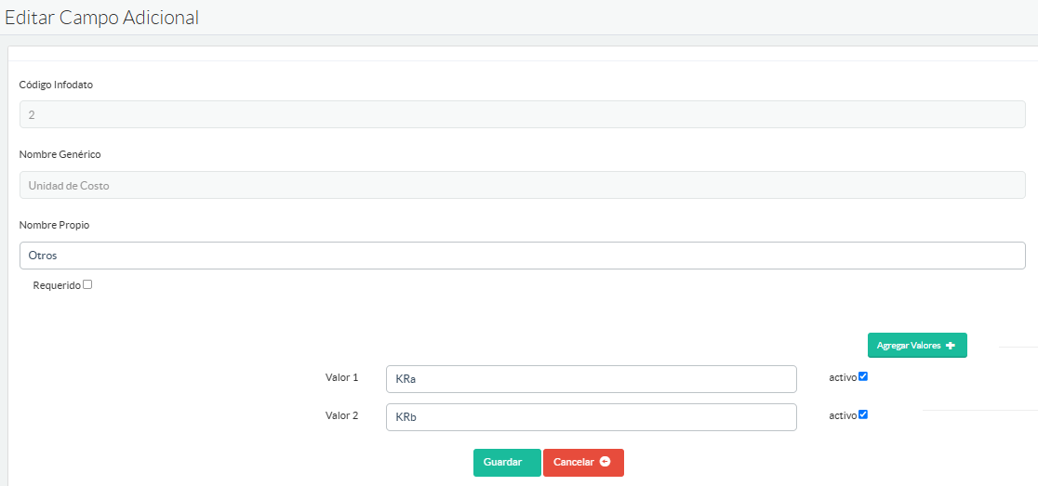Viewport: 1038px width, 486px height.
Task: Click the Nombre Propio label
Action: coord(54,225)
